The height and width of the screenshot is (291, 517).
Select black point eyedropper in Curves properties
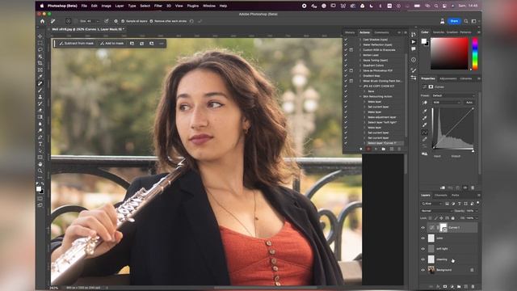425,111
